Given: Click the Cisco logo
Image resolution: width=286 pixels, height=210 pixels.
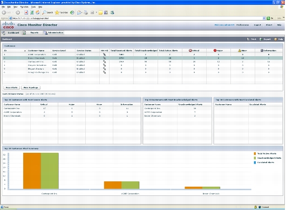Looking at the screenshot, I should click(x=9, y=25).
